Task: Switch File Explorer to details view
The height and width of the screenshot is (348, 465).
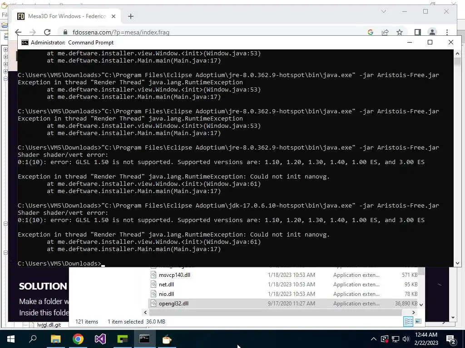Action: 408,321
